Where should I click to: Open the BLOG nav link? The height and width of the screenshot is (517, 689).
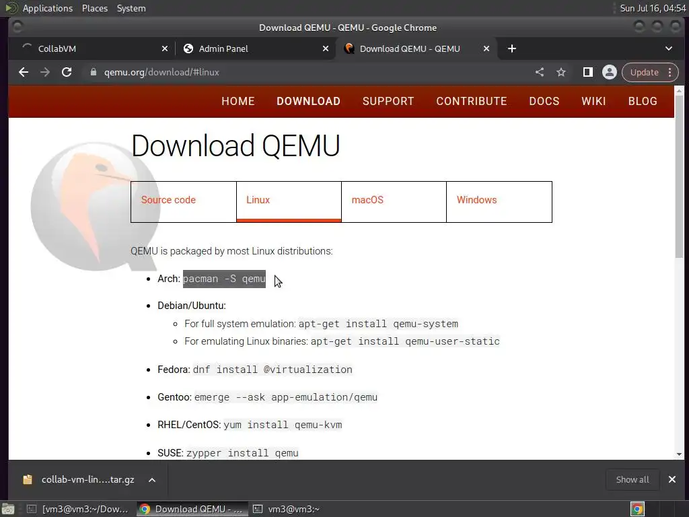643,101
